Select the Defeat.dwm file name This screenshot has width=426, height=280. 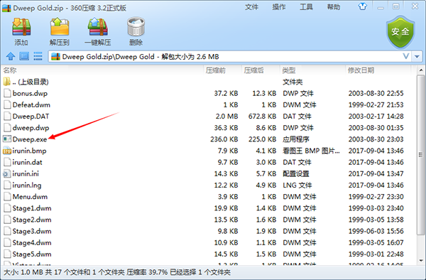click(x=31, y=105)
